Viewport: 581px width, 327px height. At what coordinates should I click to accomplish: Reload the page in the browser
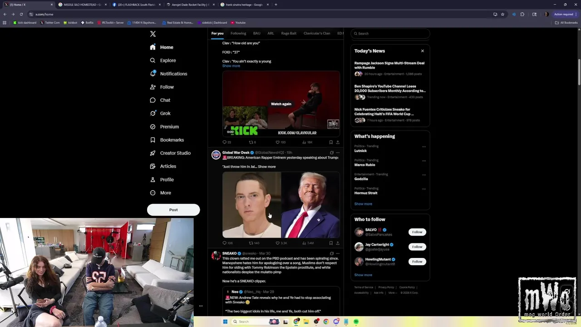click(21, 14)
